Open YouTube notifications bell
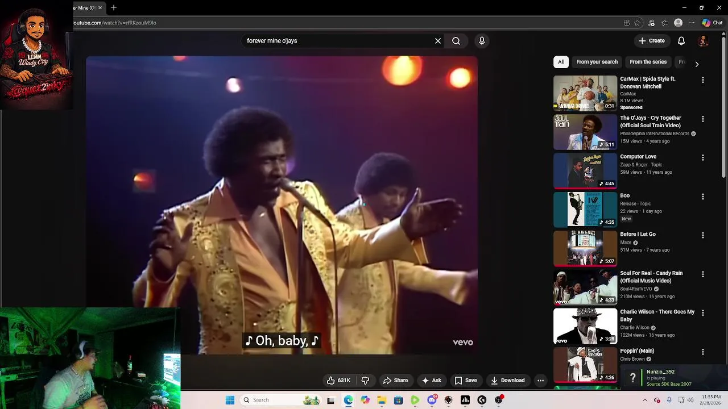Image resolution: width=728 pixels, height=409 pixels. pyautogui.click(x=681, y=41)
